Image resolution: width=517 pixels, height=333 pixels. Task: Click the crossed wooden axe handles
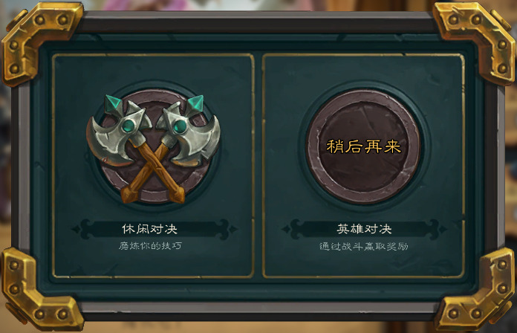click(x=153, y=172)
